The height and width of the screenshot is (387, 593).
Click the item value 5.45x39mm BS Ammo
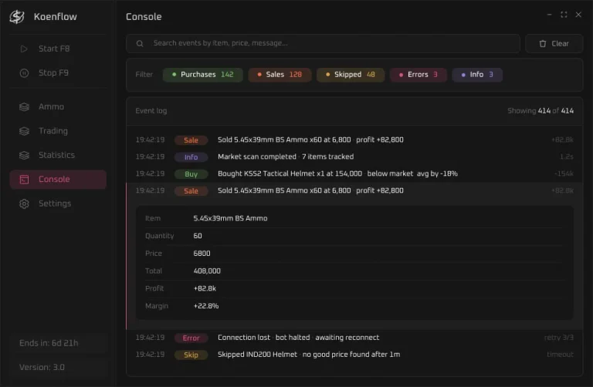[x=230, y=218]
